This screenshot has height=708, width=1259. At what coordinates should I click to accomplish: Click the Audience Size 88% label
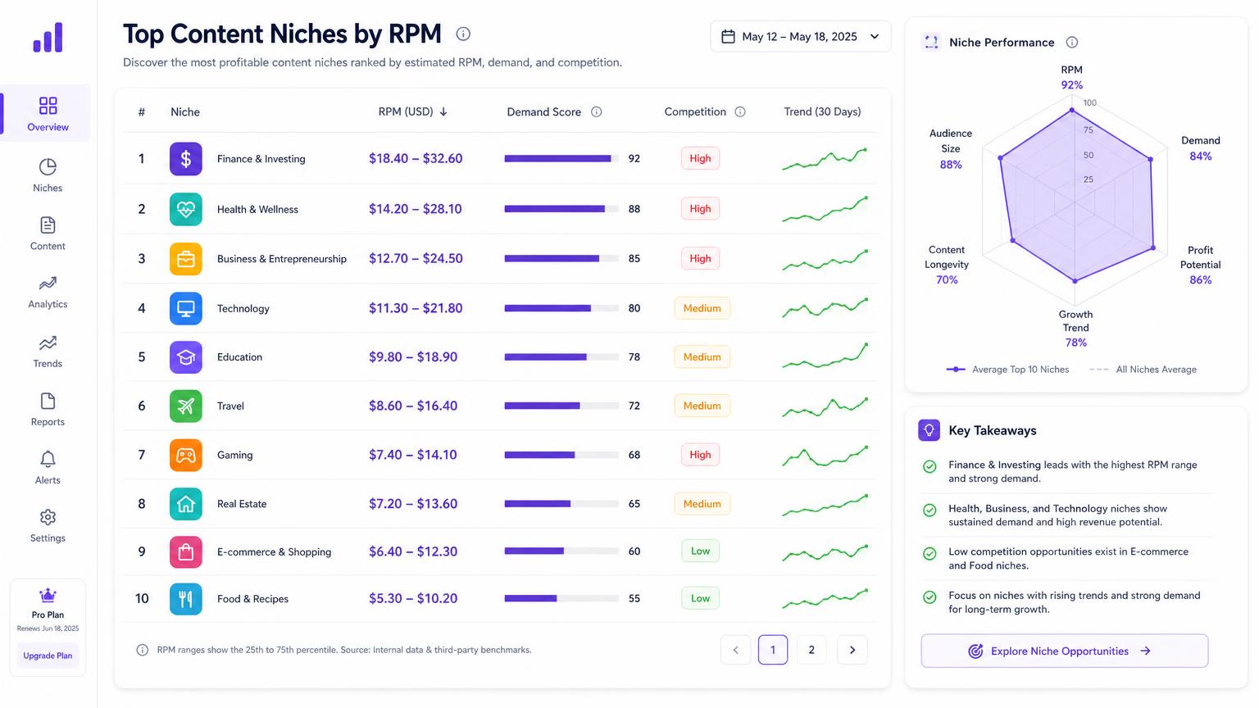[x=951, y=148]
